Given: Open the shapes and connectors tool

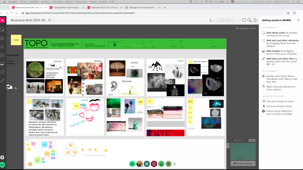Looking at the screenshot, I should click(x=3, y=38).
